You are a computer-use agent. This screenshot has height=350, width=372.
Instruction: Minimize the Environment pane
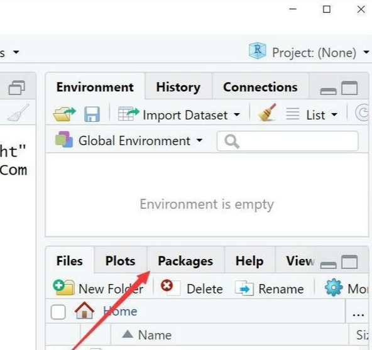[328, 91]
